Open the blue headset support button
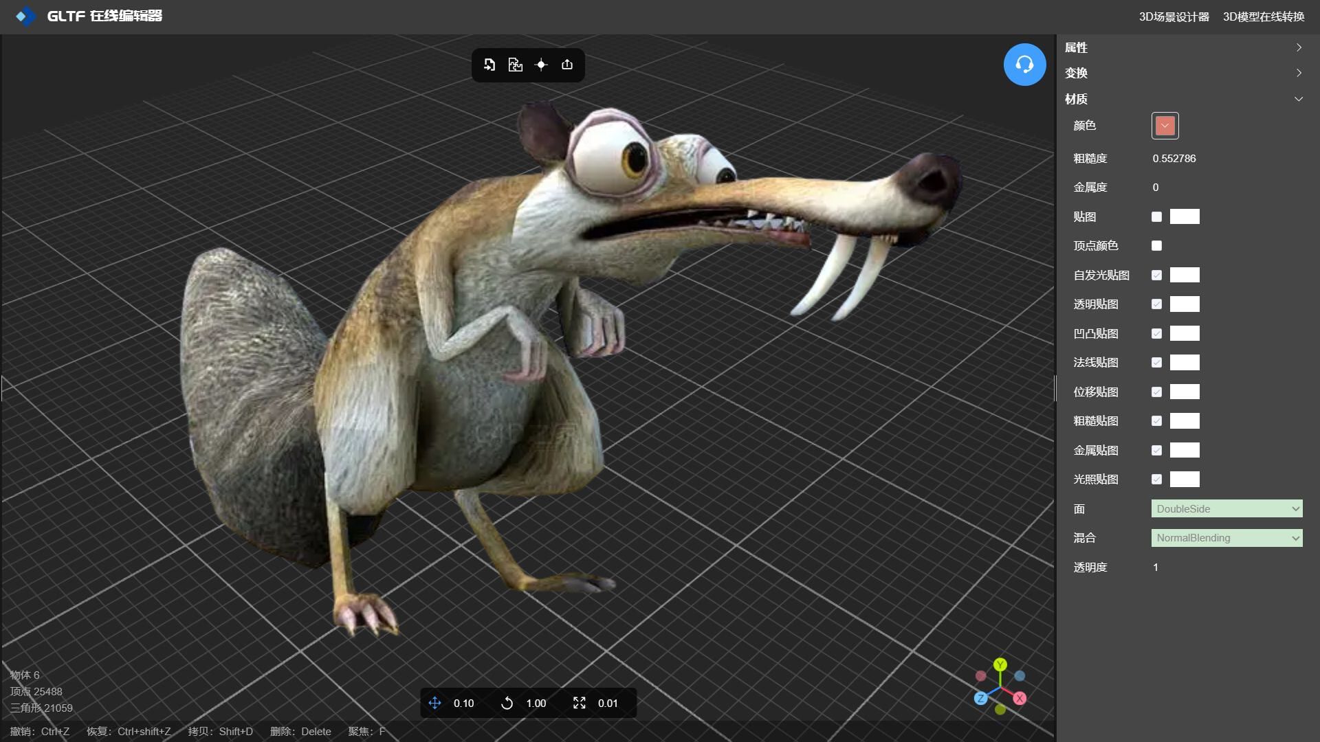 (x=1024, y=65)
